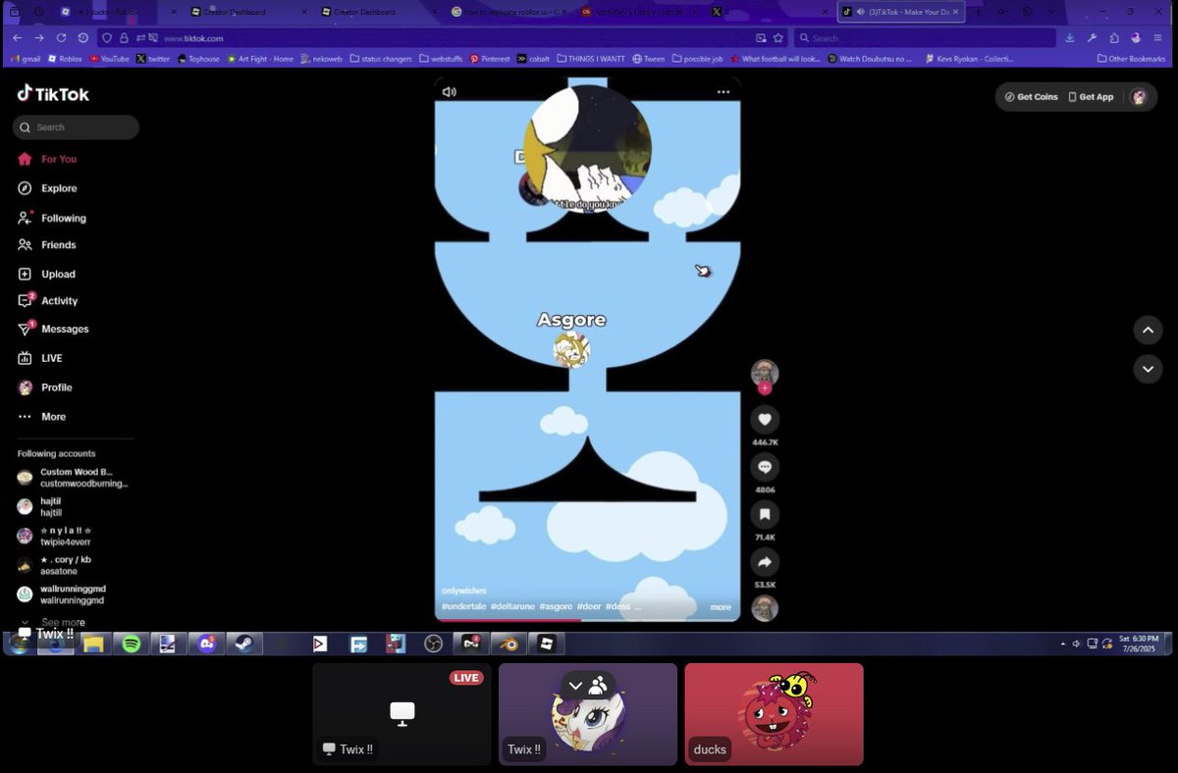Expand See more following accounts
This screenshot has width=1178, height=773.
(x=54, y=622)
